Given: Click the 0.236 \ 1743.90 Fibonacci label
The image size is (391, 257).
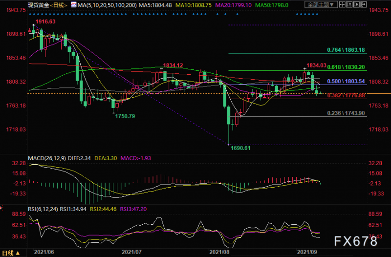Looking at the screenshot, I should tap(346, 113).
